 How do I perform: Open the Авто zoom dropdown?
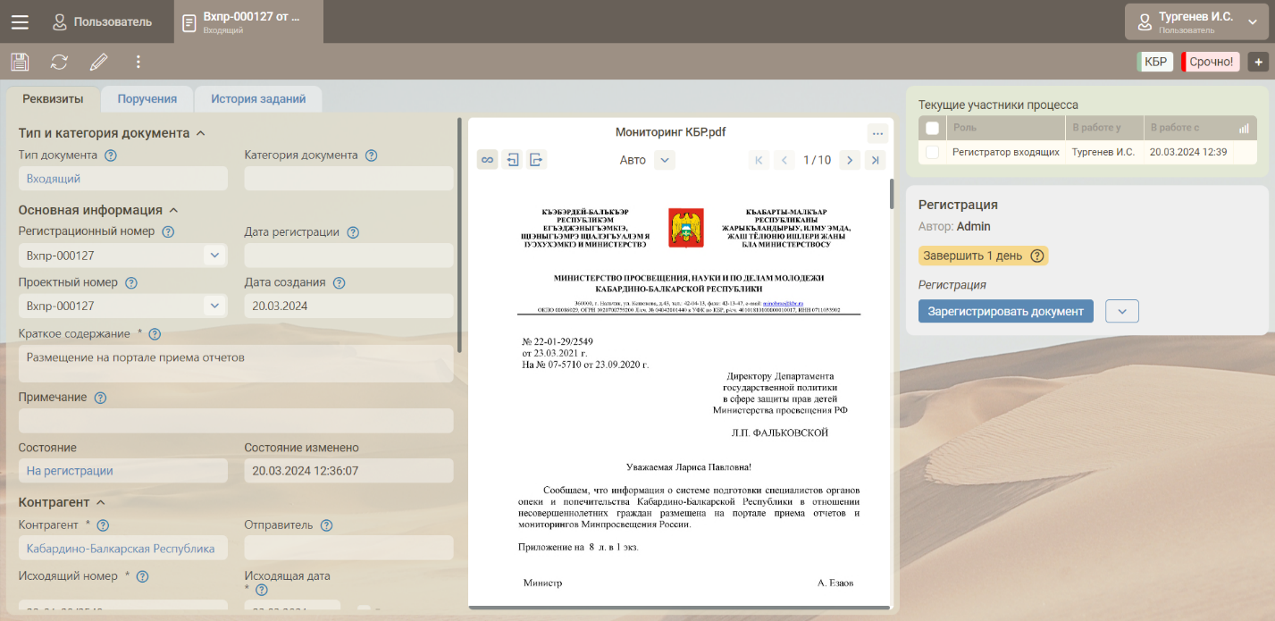[664, 160]
